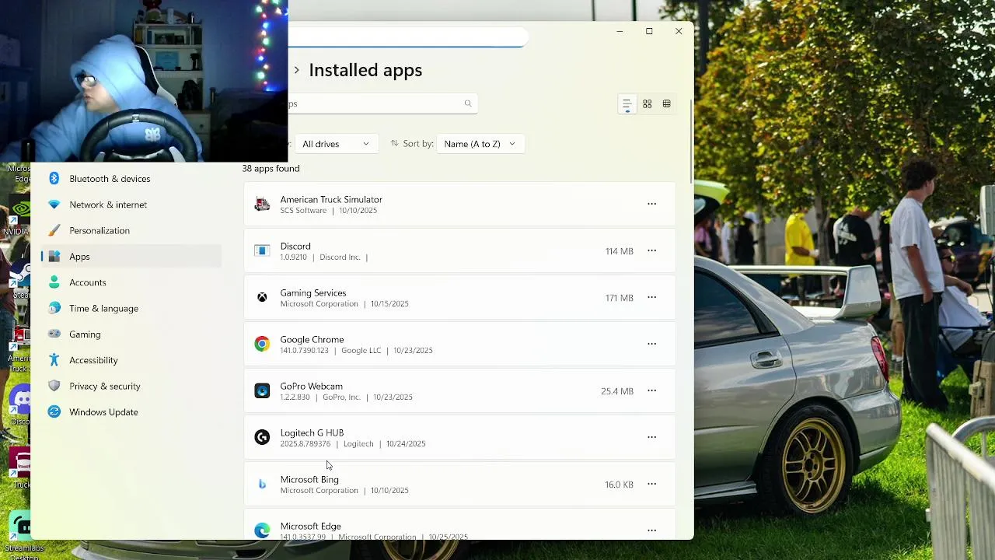Click the Privacy & security shield icon

tap(54, 386)
